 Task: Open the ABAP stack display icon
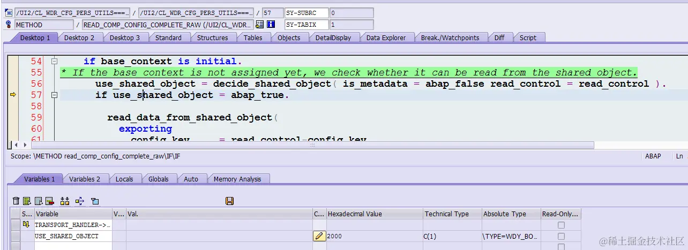[260, 25]
